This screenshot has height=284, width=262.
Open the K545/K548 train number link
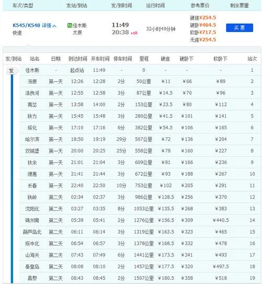(26, 25)
